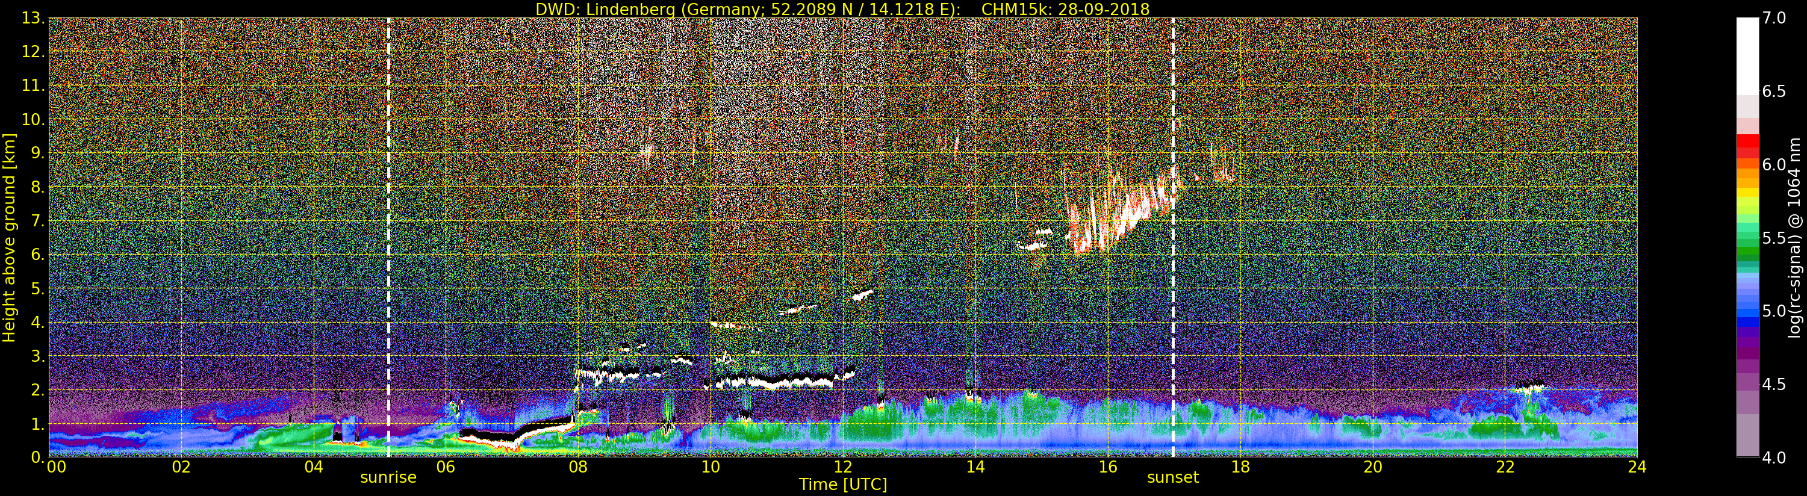1807x496 pixels.
Task: Click height axis tick label '7.'
Action: (x=37, y=221)
